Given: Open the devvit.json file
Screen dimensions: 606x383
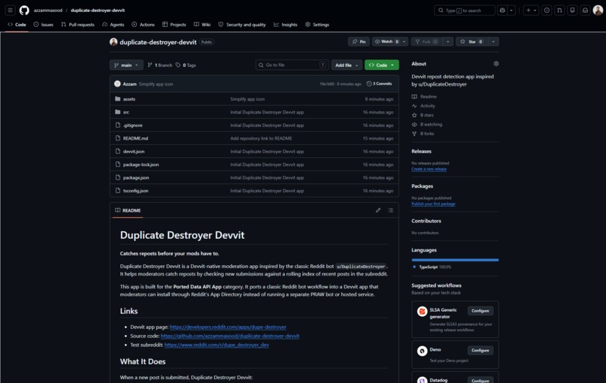Looking at the screenshot, I should tap(134, 152).
